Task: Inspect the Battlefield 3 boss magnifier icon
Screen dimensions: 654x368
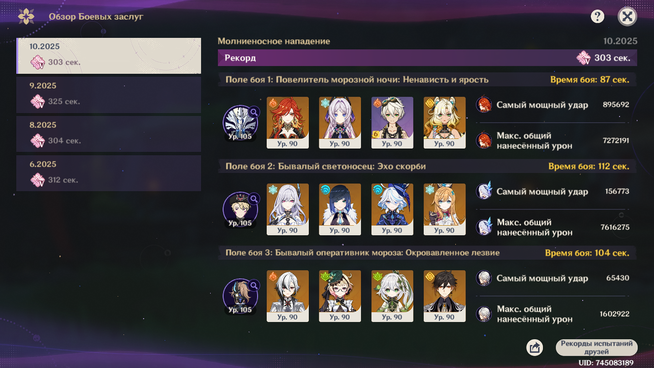Action: (x=254, y=285)
